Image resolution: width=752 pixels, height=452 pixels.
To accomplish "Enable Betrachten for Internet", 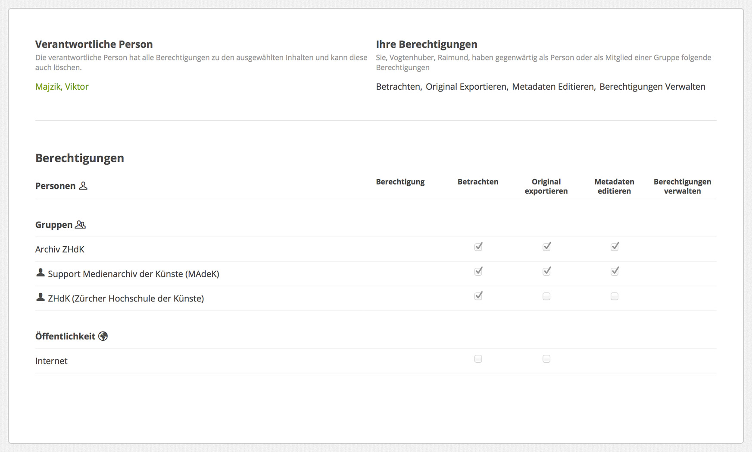I will 478,359.
